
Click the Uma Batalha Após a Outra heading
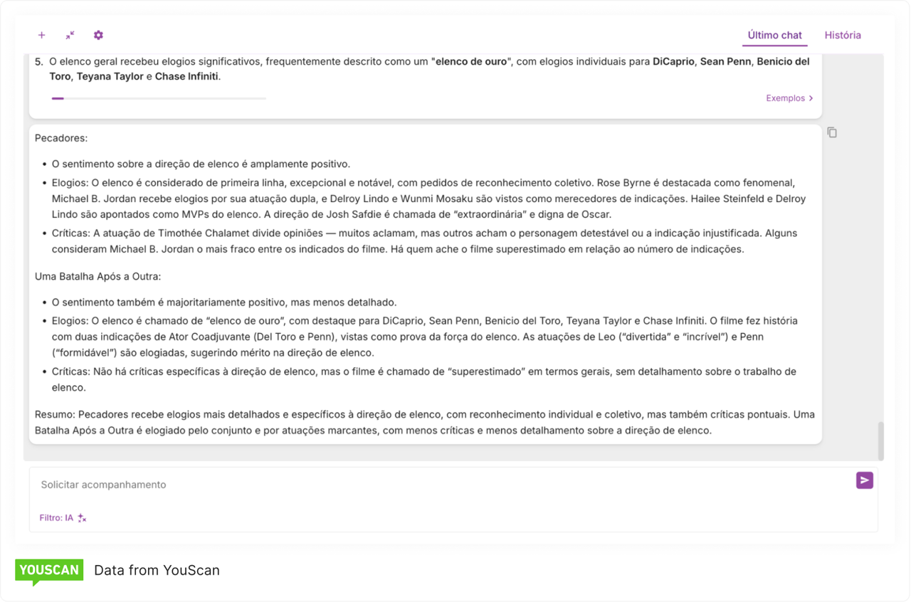click(x=98, y=277)
